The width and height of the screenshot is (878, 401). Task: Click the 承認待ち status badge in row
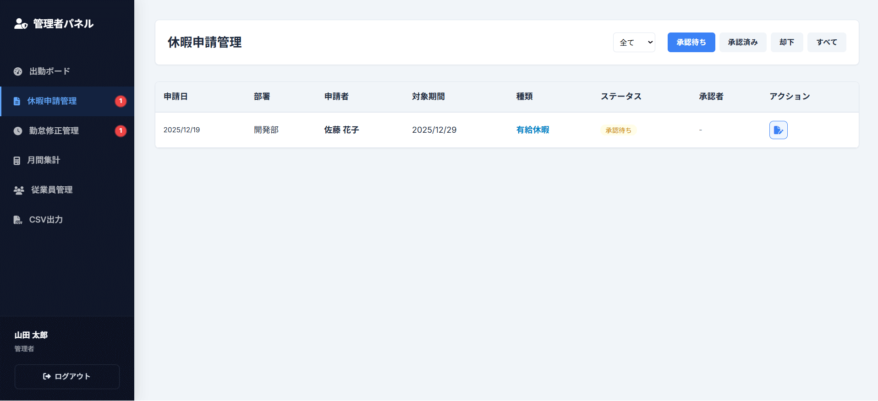[618, 130]
